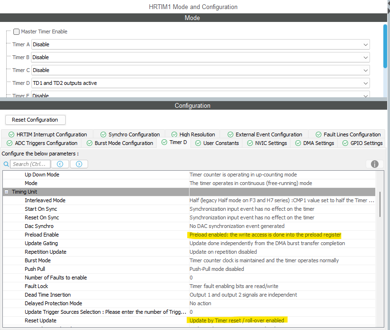Select the Update Gating parameter

pos(189,243)
